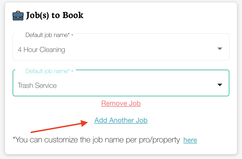Click the customize job name helper text
Screen dimensions: 242x159
coord(96,140)
